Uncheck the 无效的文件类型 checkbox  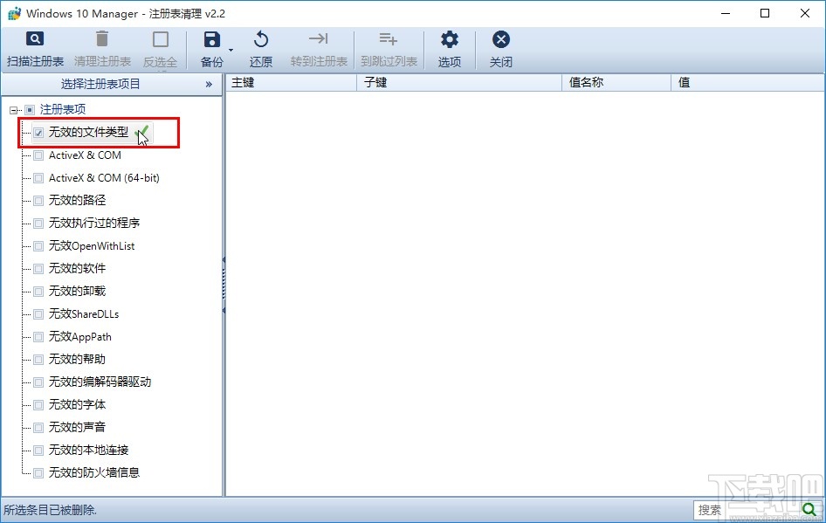38,133
